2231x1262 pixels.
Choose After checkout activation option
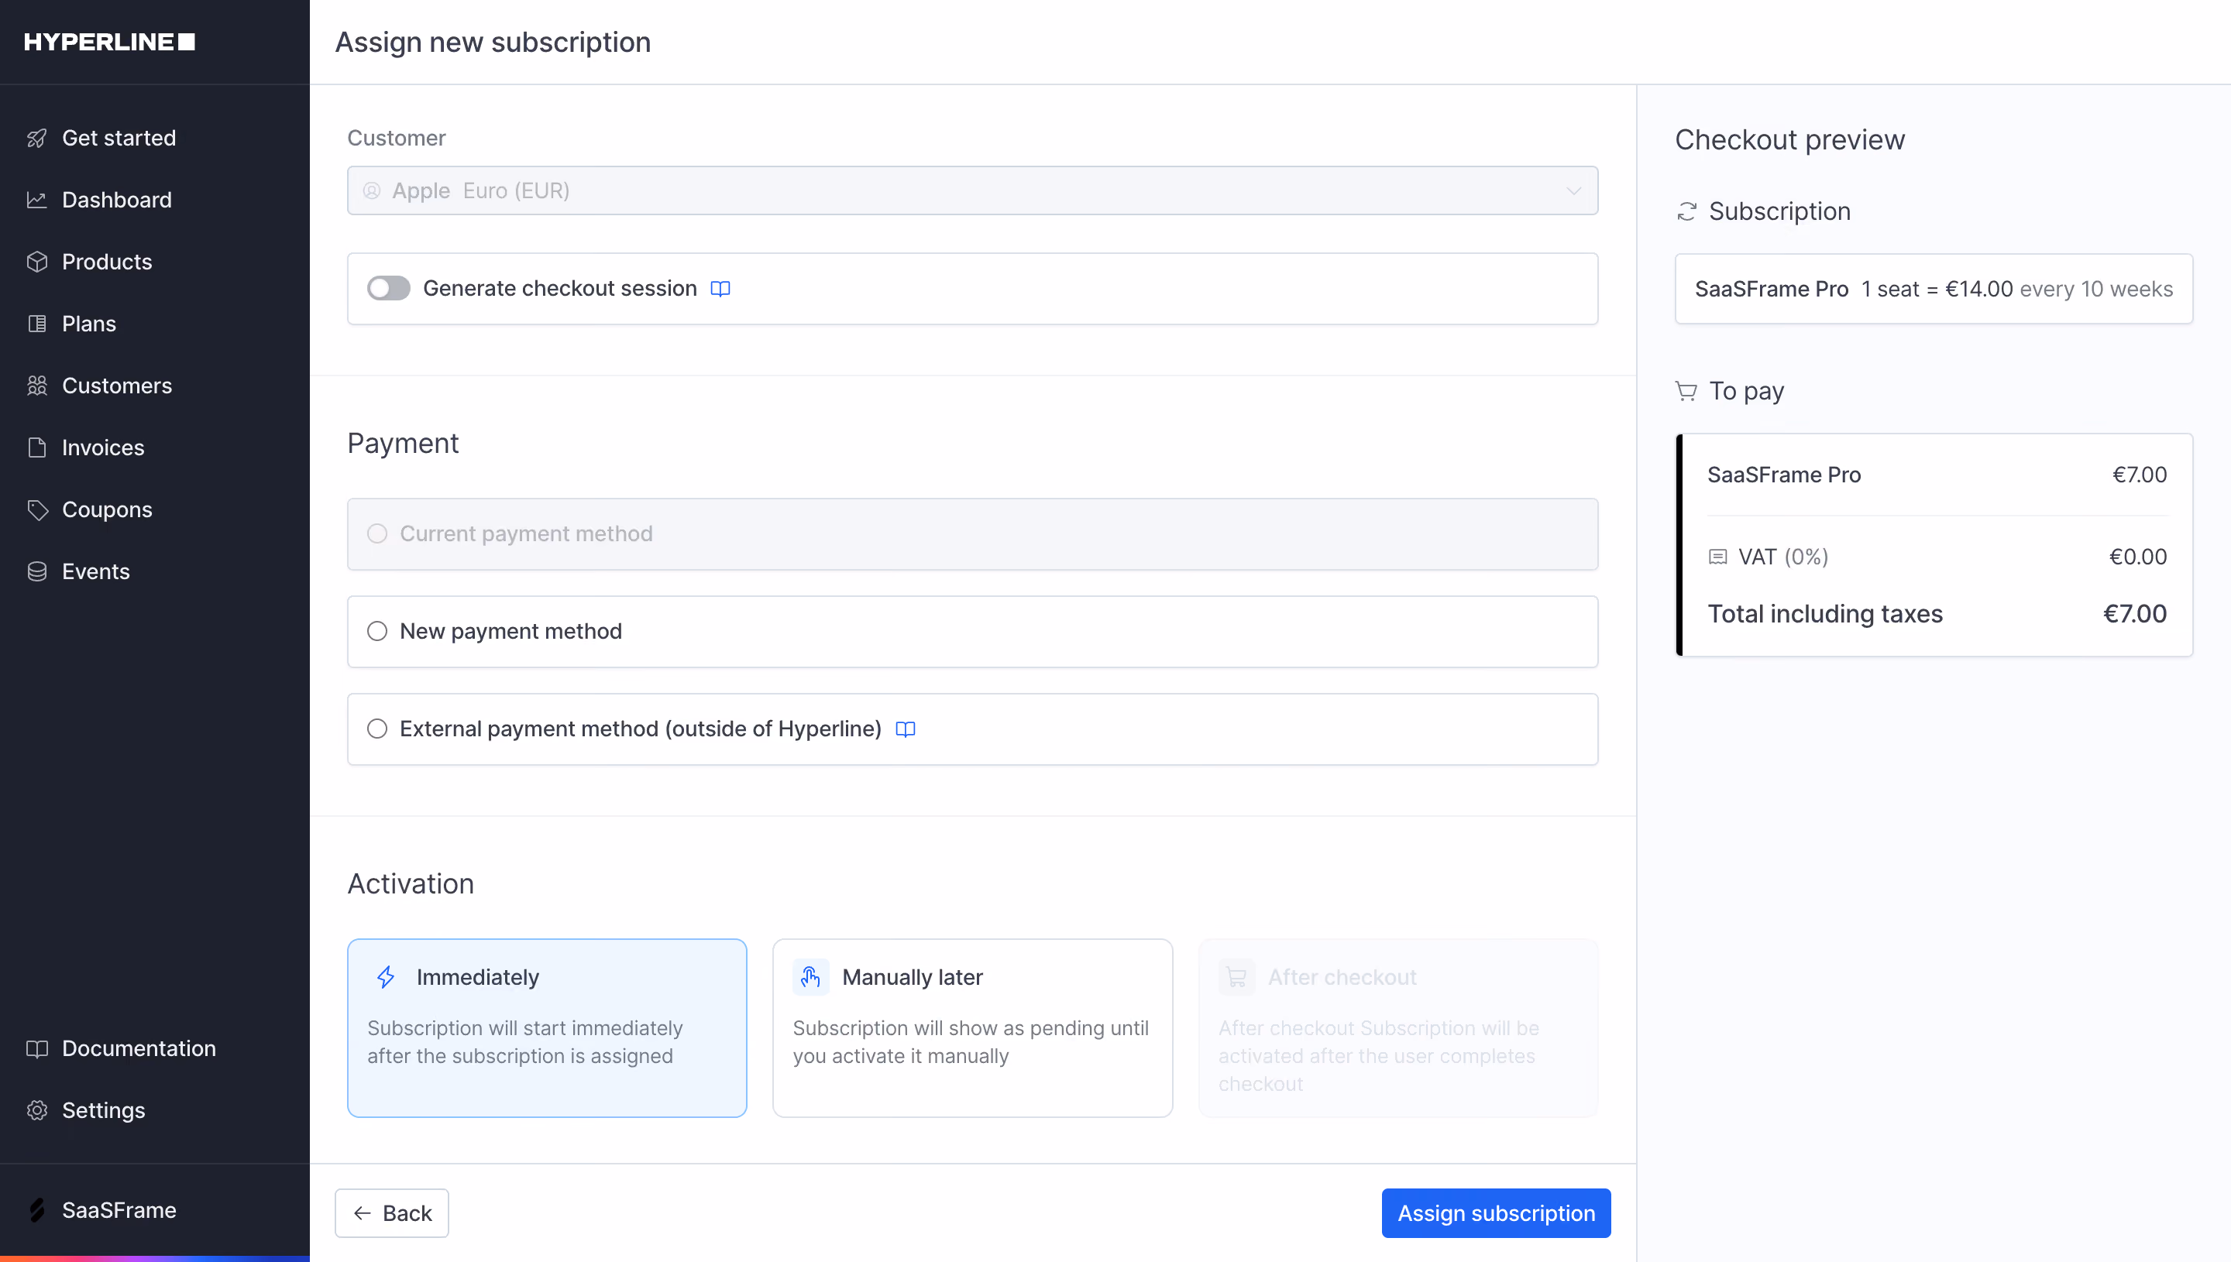pyautogui.click(x=1398, y=1029)
